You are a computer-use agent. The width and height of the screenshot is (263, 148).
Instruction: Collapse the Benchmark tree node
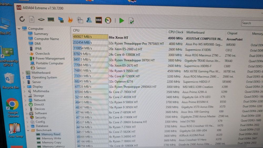(x=28, y=130)
